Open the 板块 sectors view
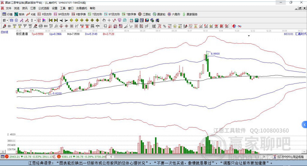The width and height of the screenshot is (307, 166). [x=19, y=14]
